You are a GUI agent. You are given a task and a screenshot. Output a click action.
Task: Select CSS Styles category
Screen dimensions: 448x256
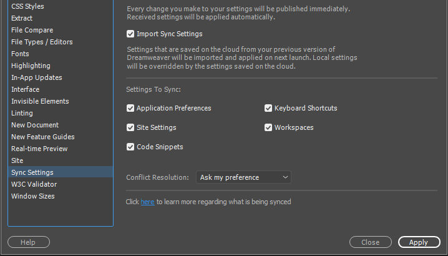[x=27, y=6]
